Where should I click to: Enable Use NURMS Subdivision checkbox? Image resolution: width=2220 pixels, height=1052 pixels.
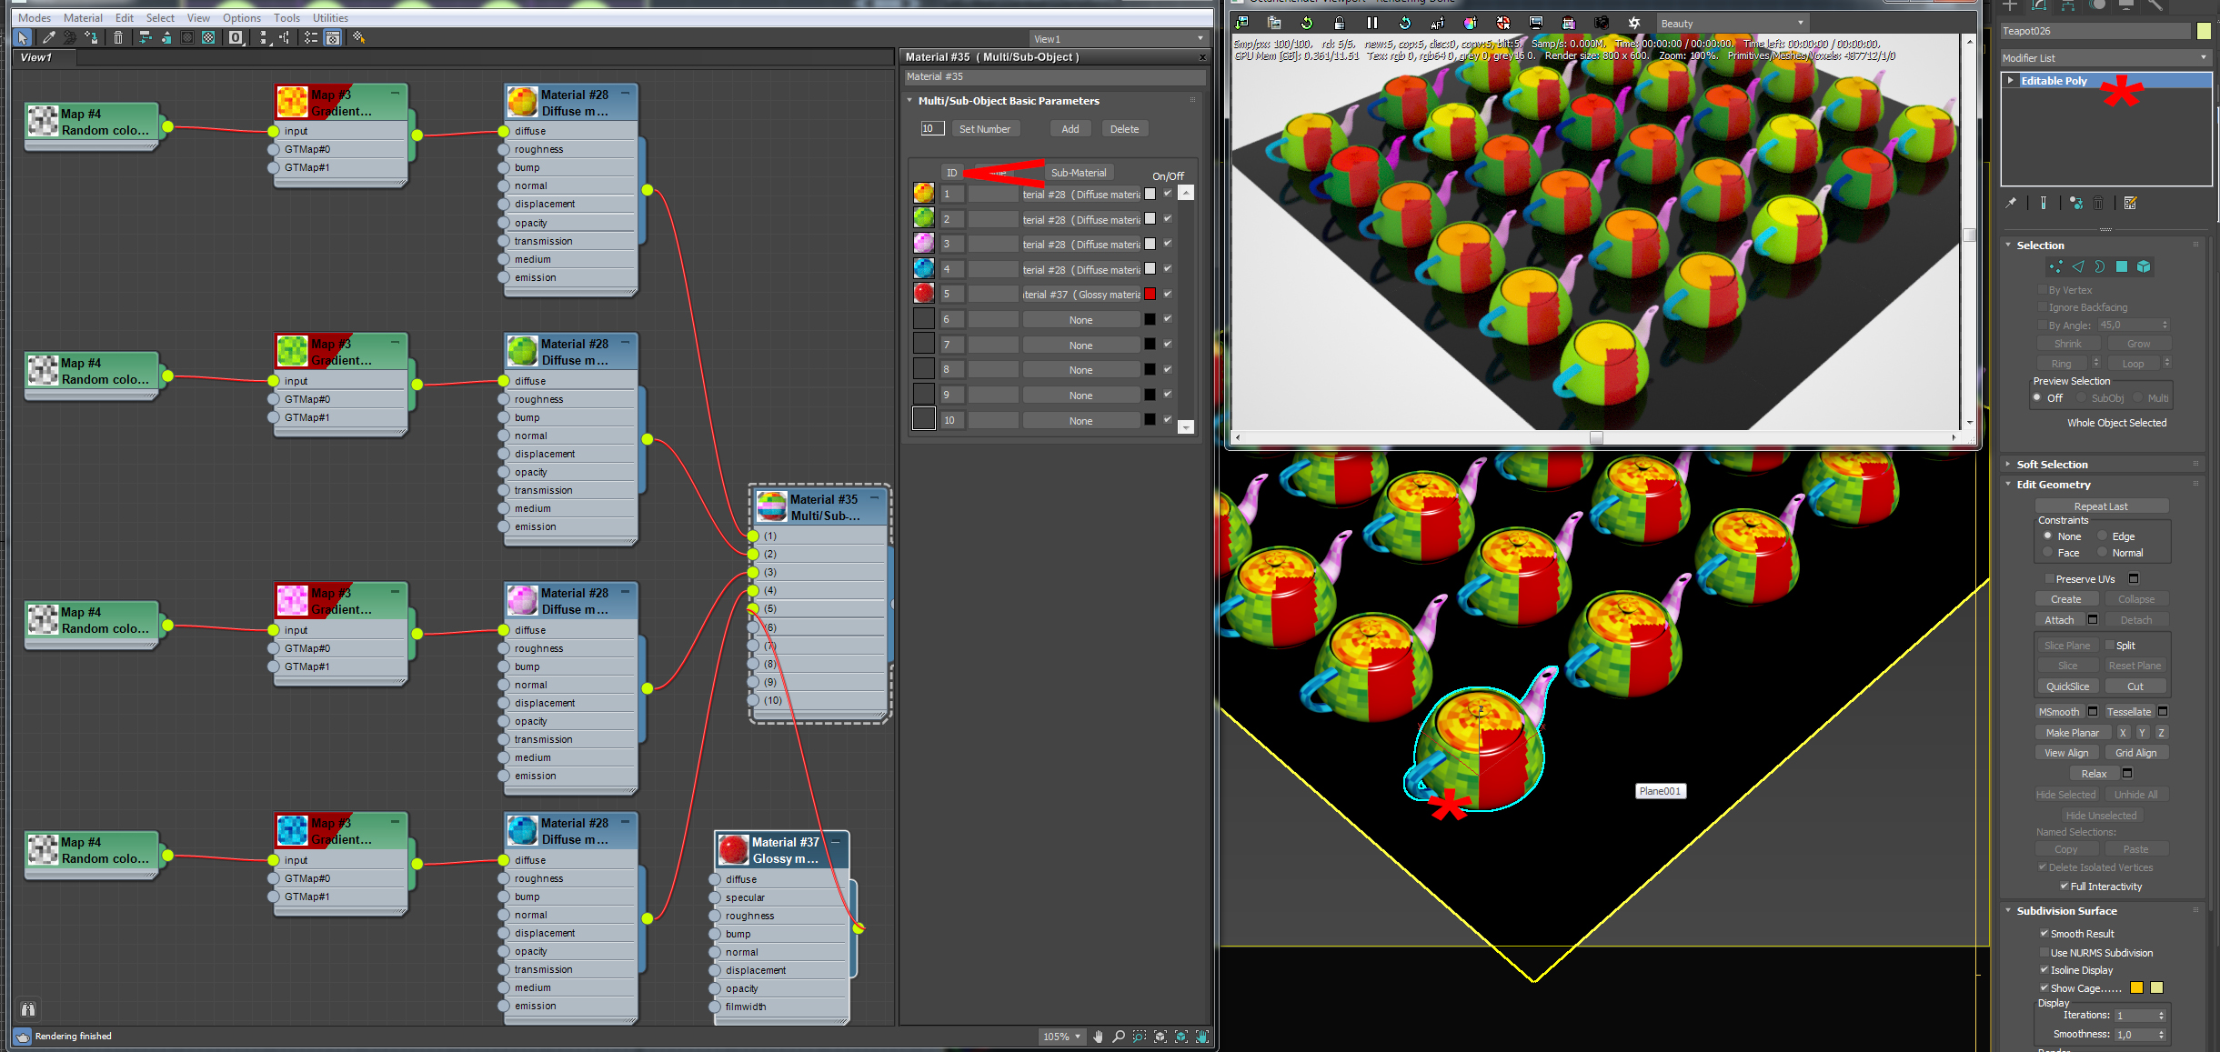[x=2044, y=952]
